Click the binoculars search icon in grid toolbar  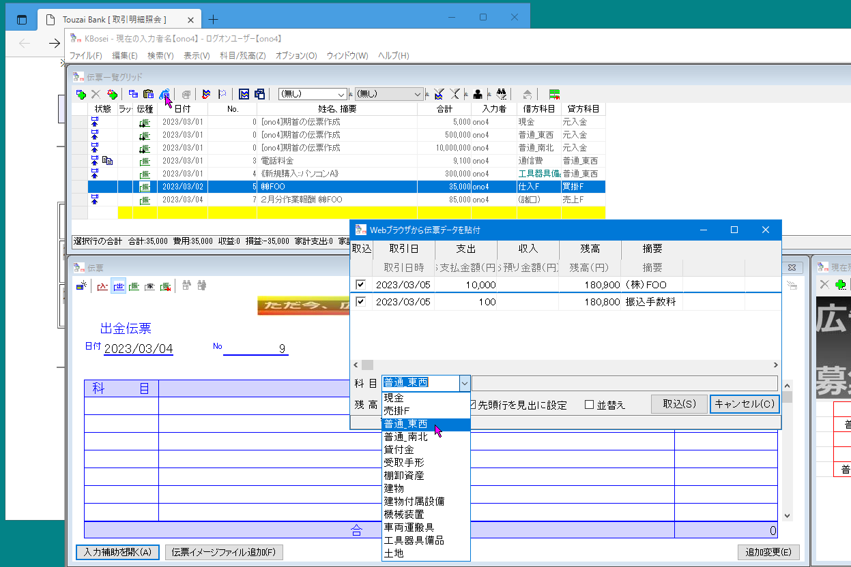pos(501,94)
